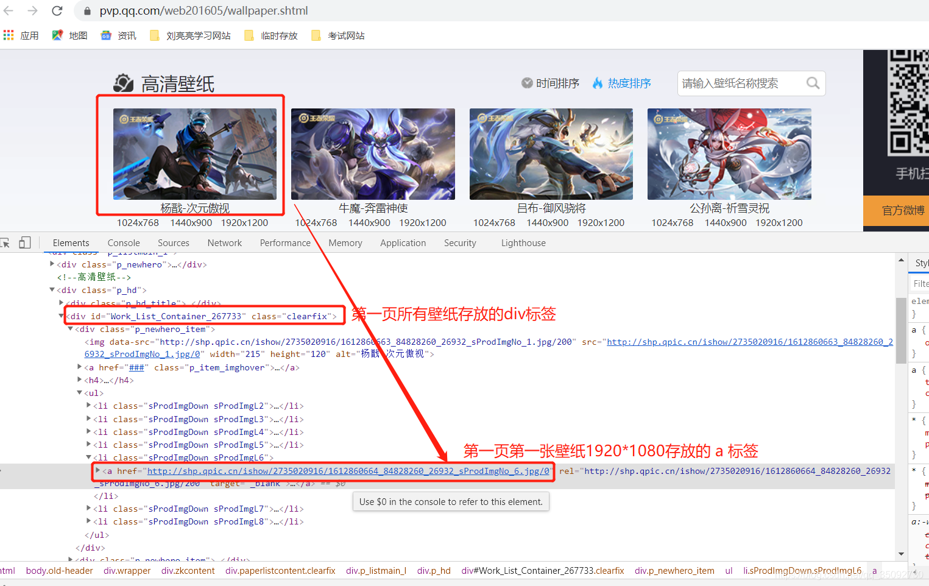The width and height of the screenshot is (929, 586).
Task: Switch to the Console tab
Action: point(124,243)
